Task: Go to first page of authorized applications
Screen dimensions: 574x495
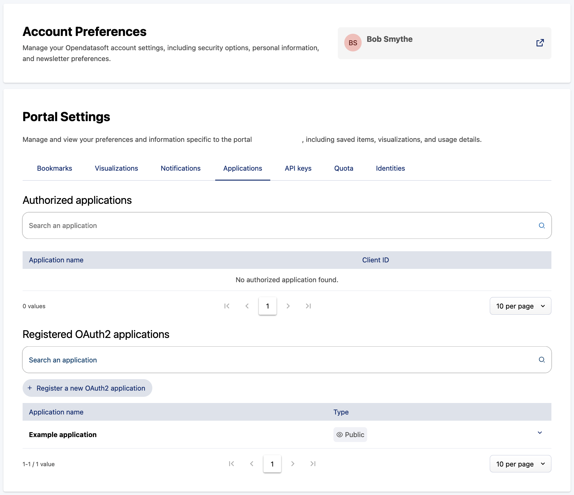Action: [227, 306]
